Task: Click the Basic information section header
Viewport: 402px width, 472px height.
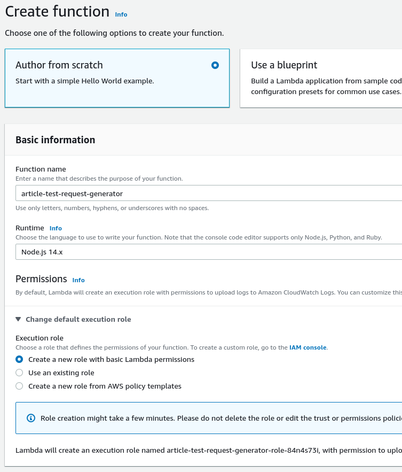Action: [56, 140]
